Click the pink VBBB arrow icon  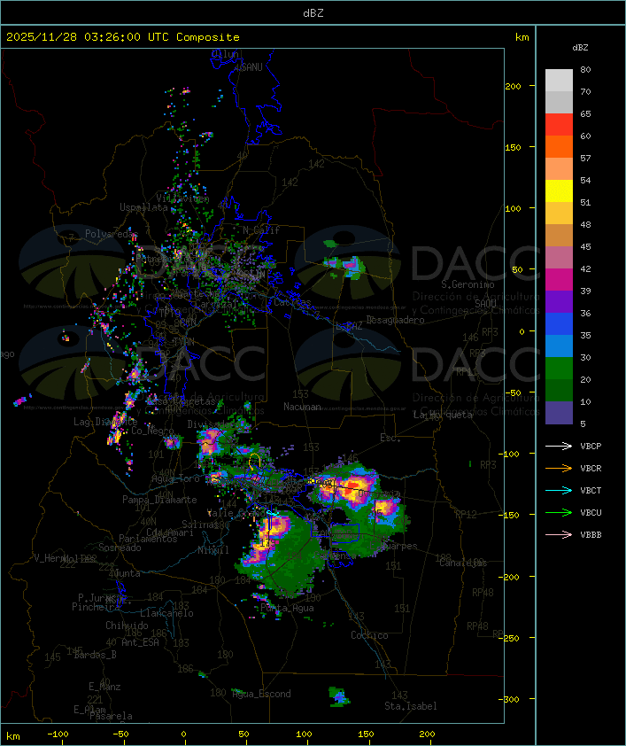click(559, 535)
